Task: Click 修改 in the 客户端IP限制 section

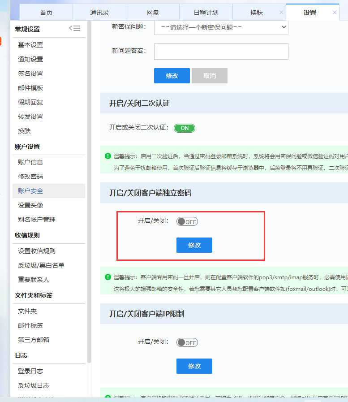Action: [194, 366]
